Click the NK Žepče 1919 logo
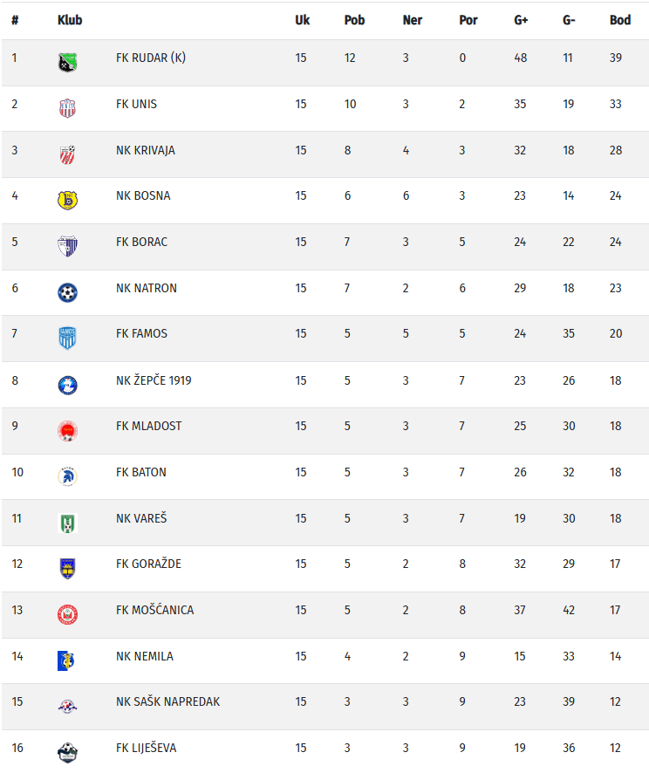This screenshot has width=649, height=773. pyautogui.click(x=67, y=384)
